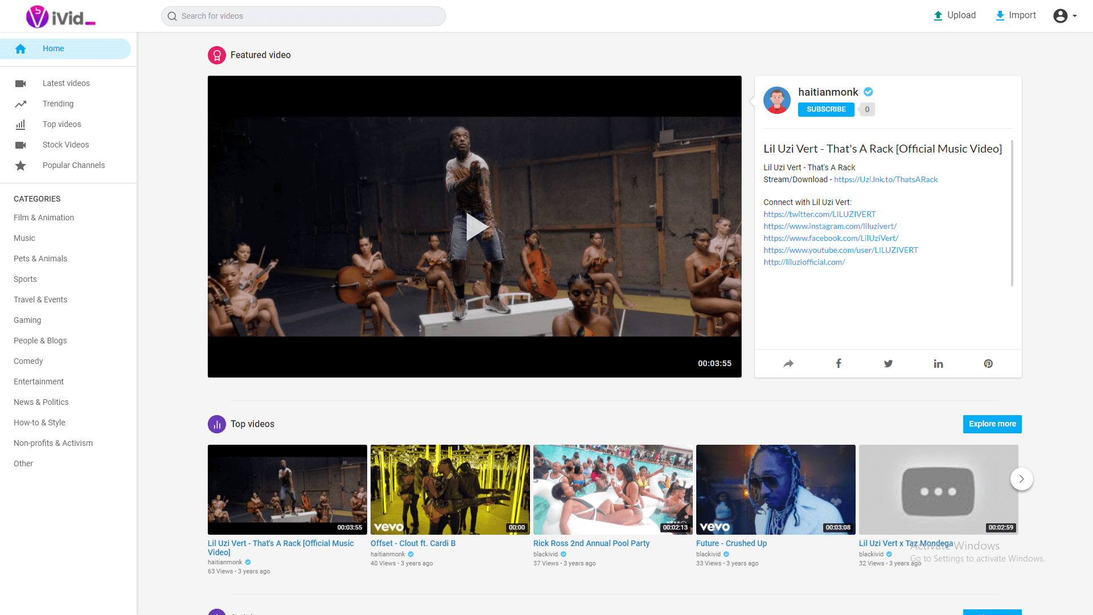Open Offset - Clout ft. Cardi B thumbnail
Viewport: 1093px width, 615px height.
coord(450,489)
